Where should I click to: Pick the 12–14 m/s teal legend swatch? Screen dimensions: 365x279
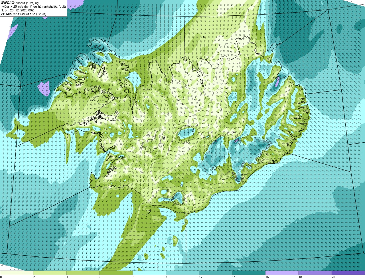click(216, 273)
